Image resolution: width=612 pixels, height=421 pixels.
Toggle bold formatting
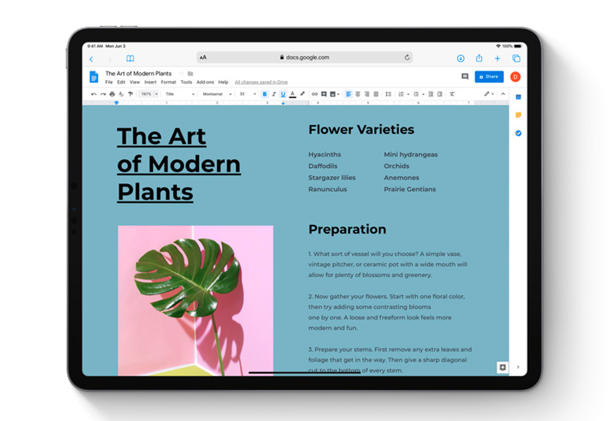pyautogui.click(x=265, y=94)
